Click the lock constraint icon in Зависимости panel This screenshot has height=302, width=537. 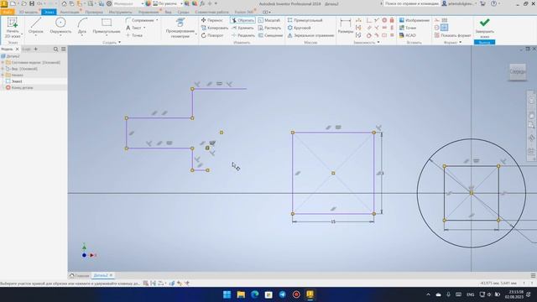point(392,20)
